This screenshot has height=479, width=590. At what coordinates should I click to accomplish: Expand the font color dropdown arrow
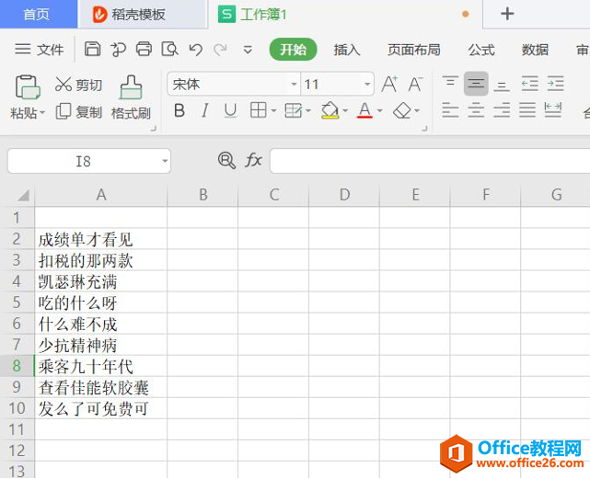[379, 111]
